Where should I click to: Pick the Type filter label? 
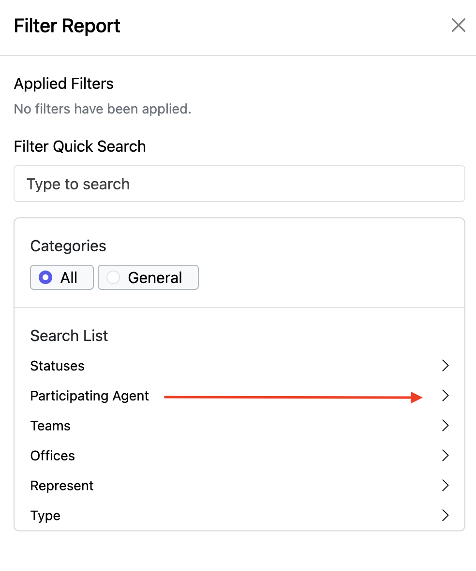tap(45, 515)
